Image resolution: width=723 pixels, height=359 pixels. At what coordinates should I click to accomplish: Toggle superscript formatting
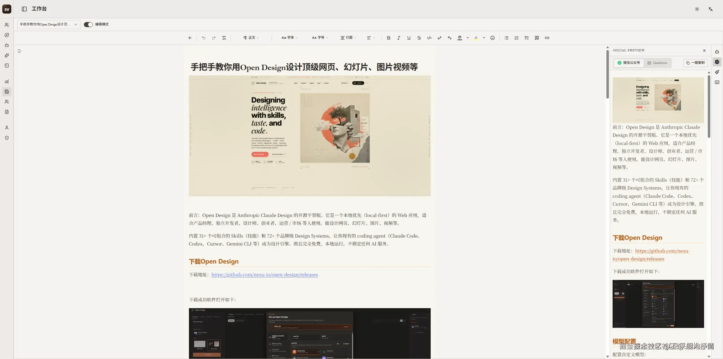point(439,38)
